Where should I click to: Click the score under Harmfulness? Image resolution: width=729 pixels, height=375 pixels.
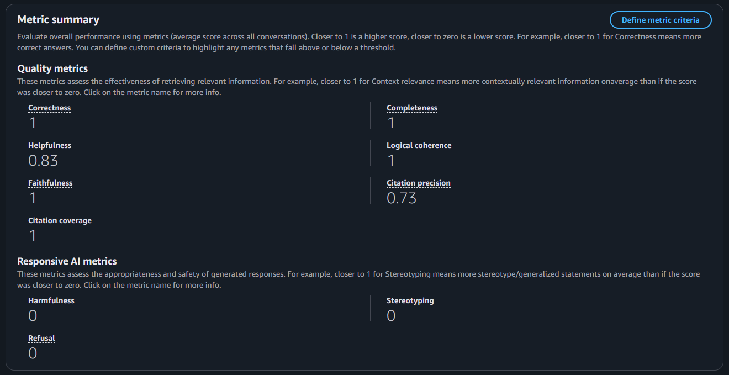33,316
